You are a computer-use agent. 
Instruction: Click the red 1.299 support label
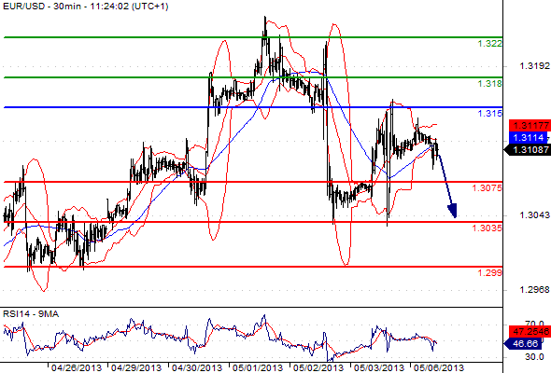pyautogui.click(x=490, y=272)
